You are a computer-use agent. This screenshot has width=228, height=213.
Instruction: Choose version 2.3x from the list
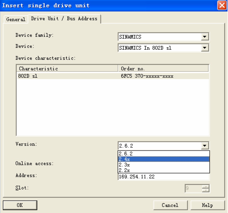click(164, 165)
